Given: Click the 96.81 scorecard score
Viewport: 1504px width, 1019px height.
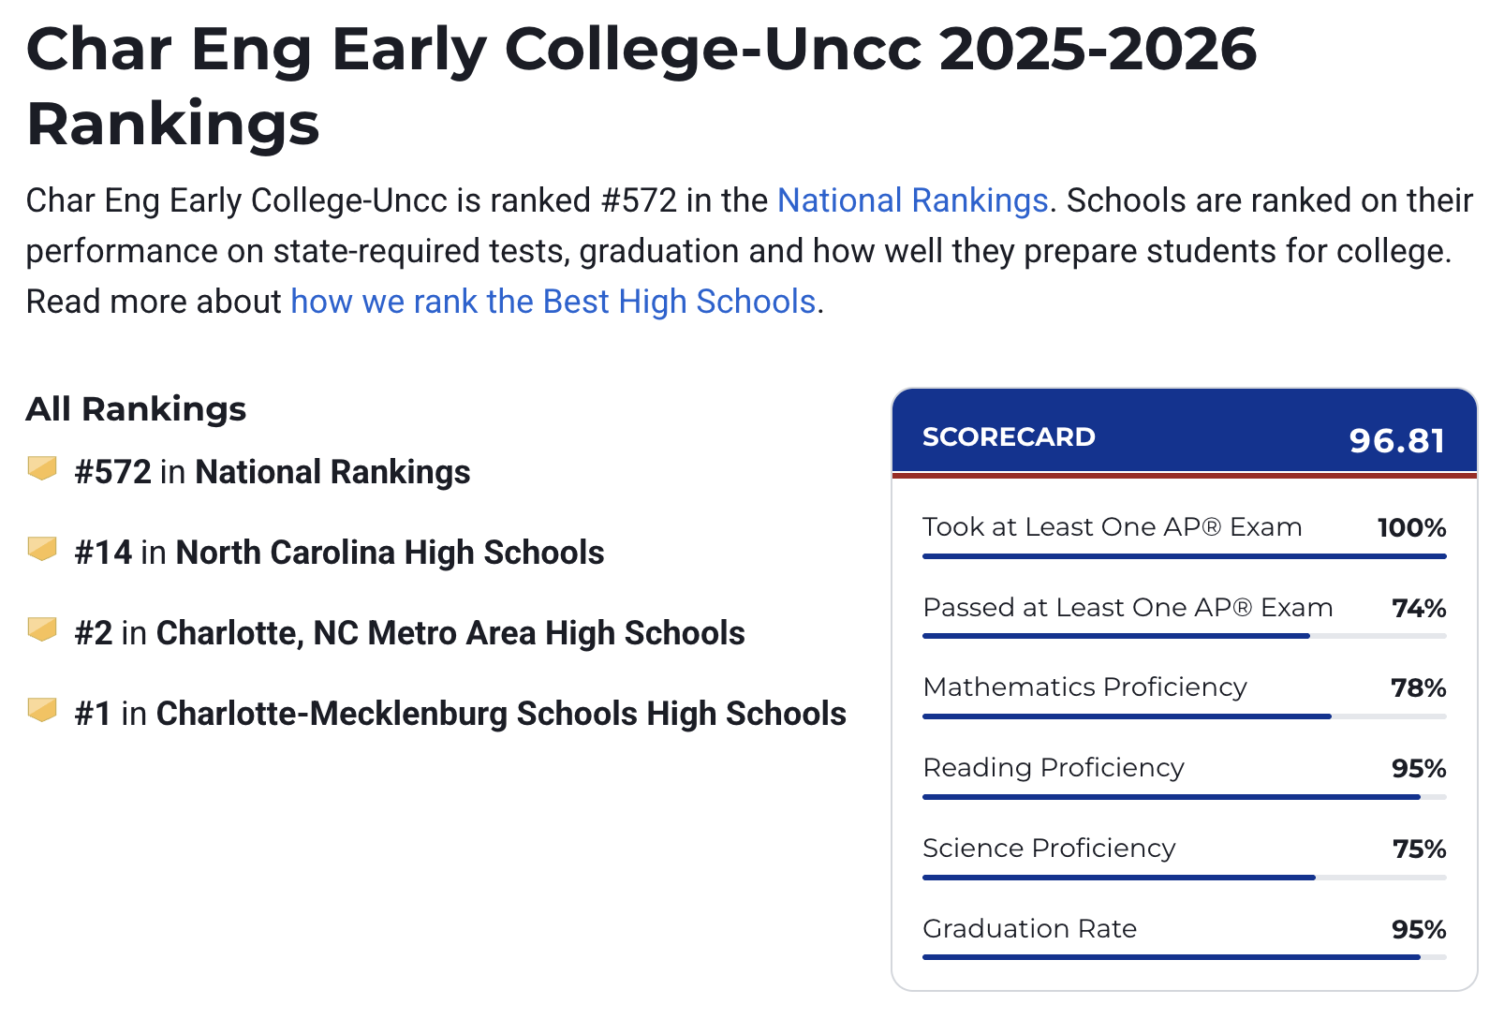Looking at the screenshot, I should 1396,440.
